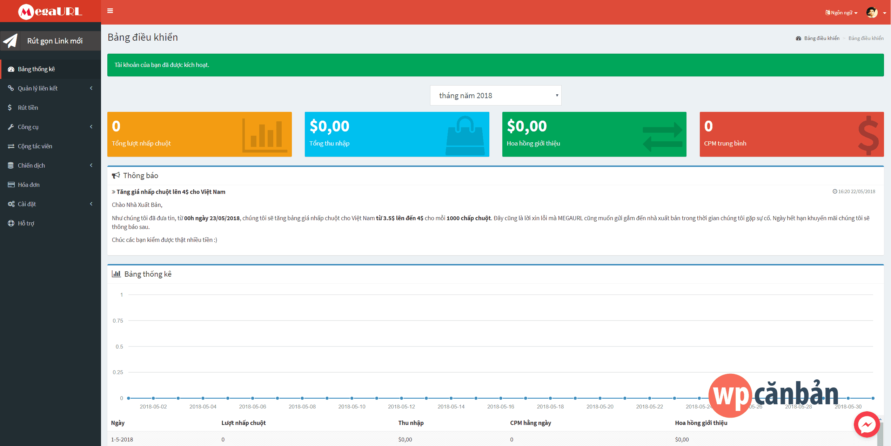Click the 16:20 22/05/2018 timestamp
The height and width of the screenshot is (446, 891).
pos(857,191)
